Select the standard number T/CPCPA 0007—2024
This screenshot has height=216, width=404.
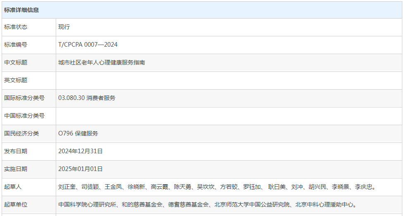88,45
